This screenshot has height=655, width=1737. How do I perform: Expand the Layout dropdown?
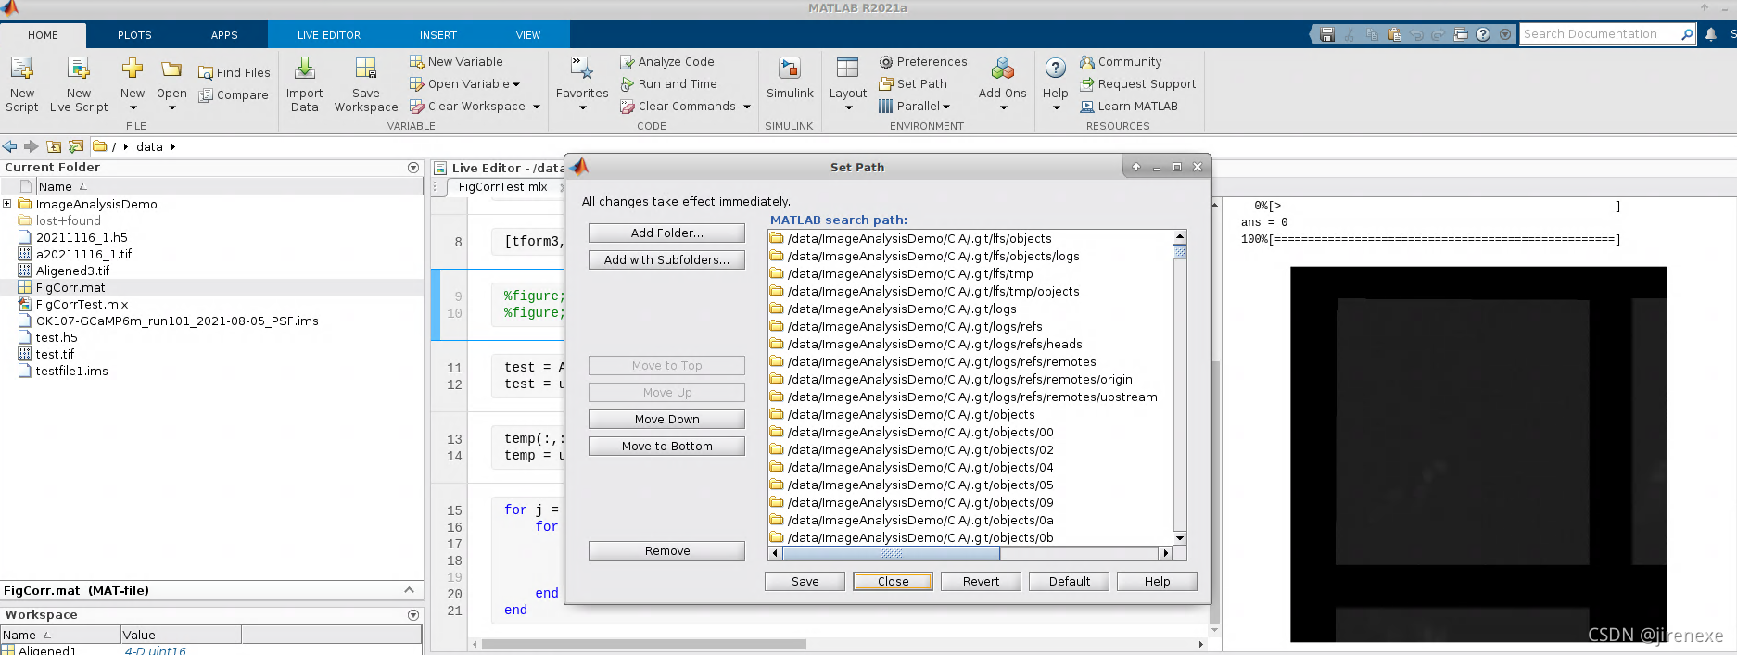tap(848, 107)
